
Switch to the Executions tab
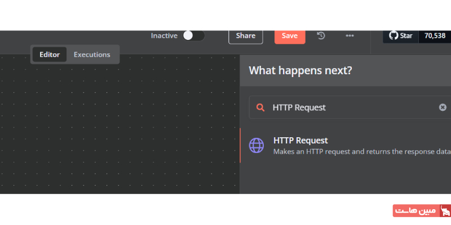click(92, 55)
